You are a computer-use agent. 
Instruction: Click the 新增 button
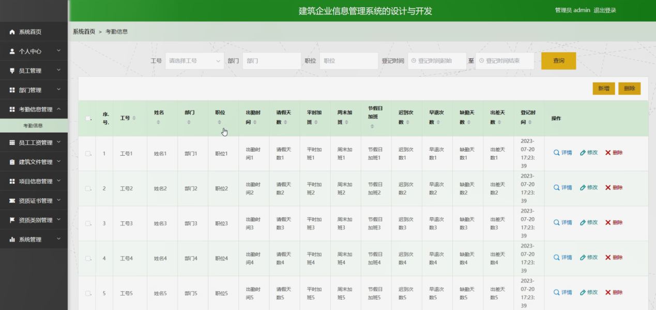click(604, 88)
